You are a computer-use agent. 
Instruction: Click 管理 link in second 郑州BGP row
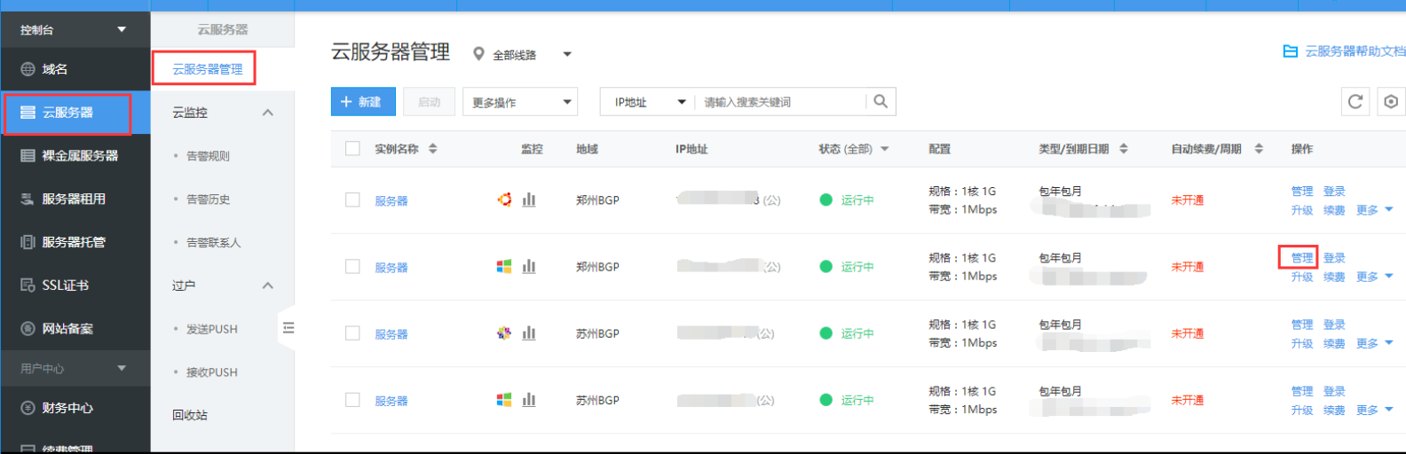[1302, 257]
